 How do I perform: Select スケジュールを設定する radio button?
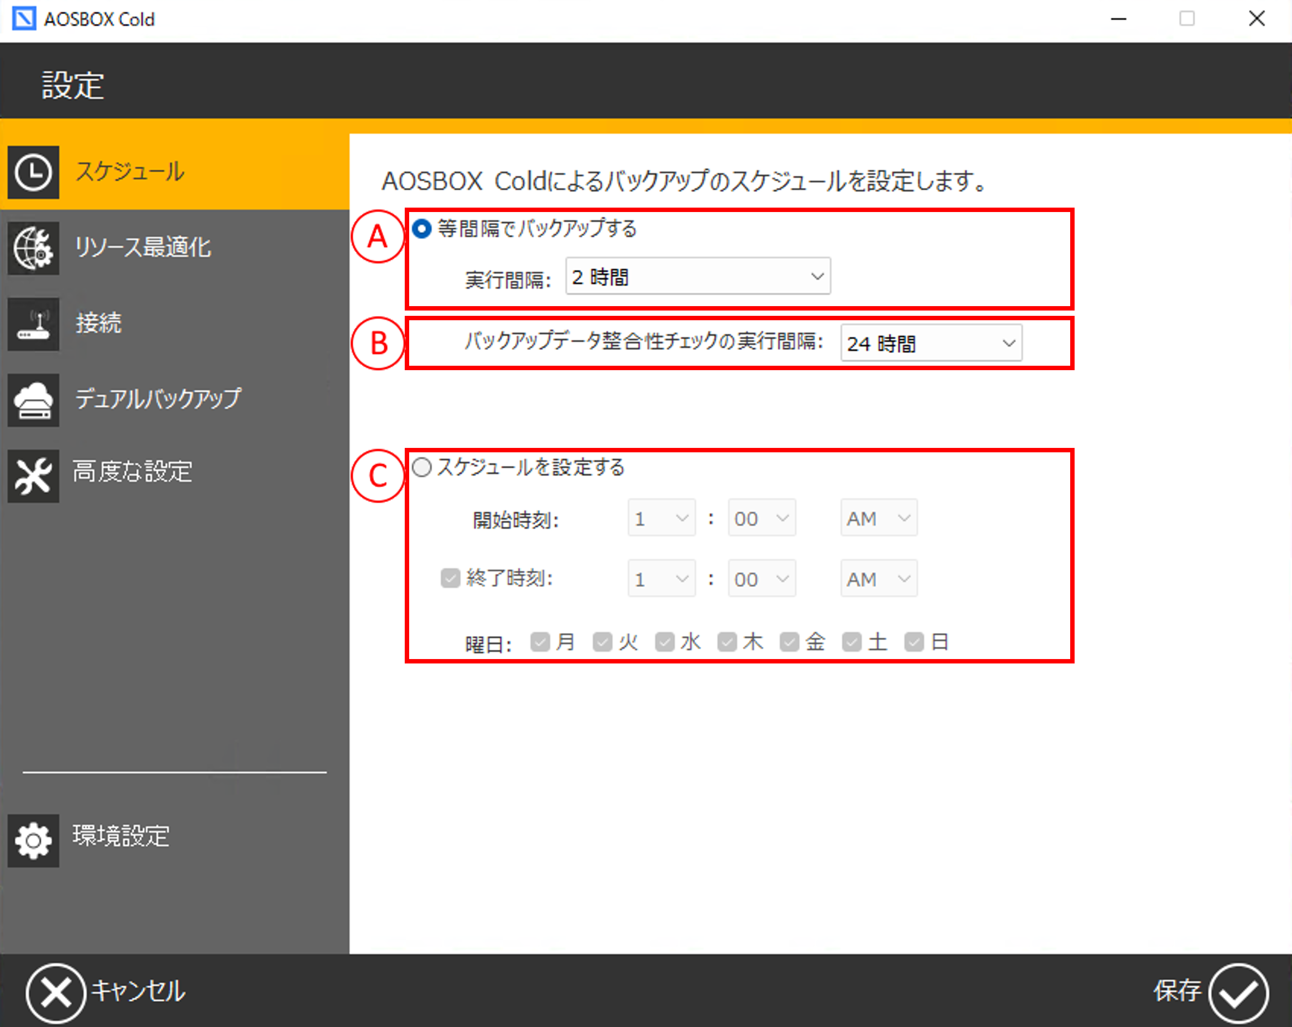(x=422, y=467)
